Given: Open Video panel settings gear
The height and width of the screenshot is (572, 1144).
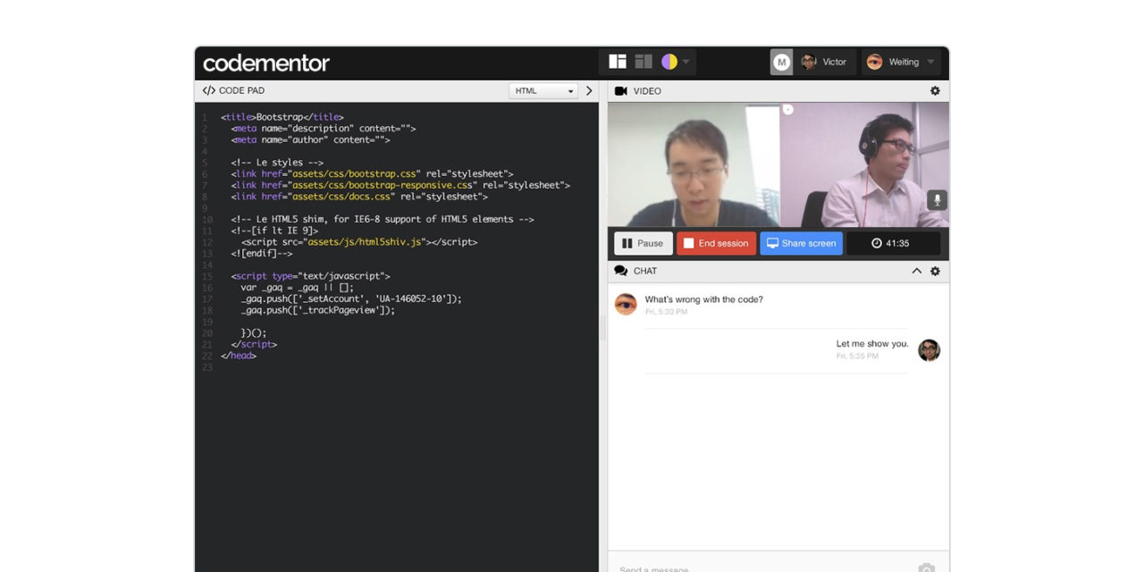Looking at the screenshot, I should (x=935, y=91).
